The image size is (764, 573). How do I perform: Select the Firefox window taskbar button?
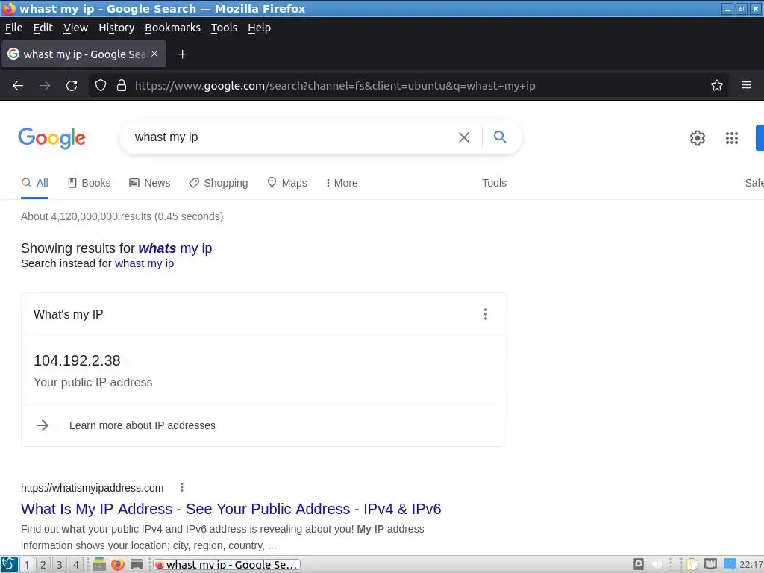(x=227, y=565)
